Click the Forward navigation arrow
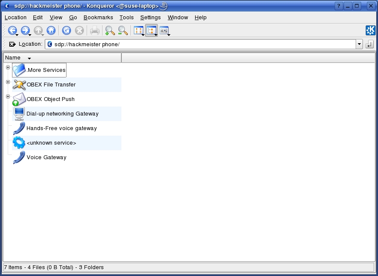This screenshot has width=378, height=276. coord(25,30)
